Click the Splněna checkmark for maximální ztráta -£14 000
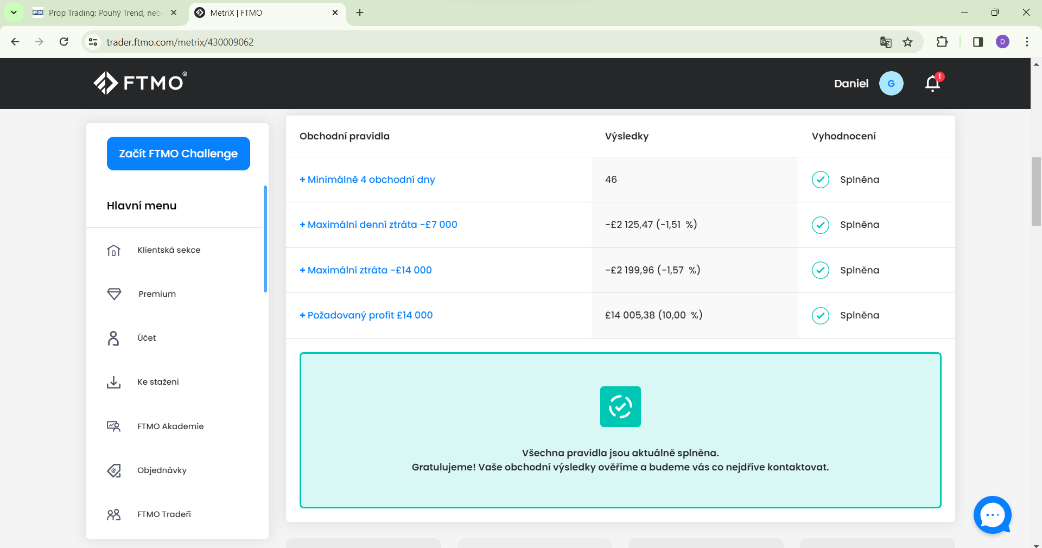The image size is (1042, 548). coord(821,270)
